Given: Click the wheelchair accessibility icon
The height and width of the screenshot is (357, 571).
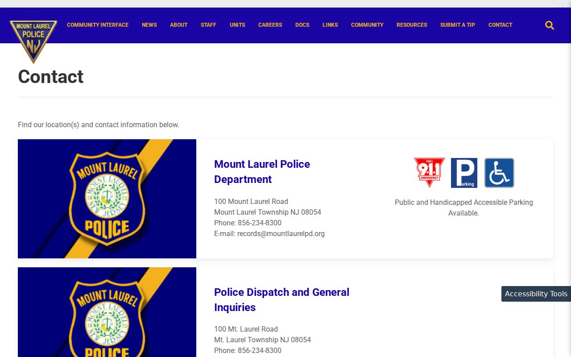Looking at the screenshot, I should click(x=499, y=173).
